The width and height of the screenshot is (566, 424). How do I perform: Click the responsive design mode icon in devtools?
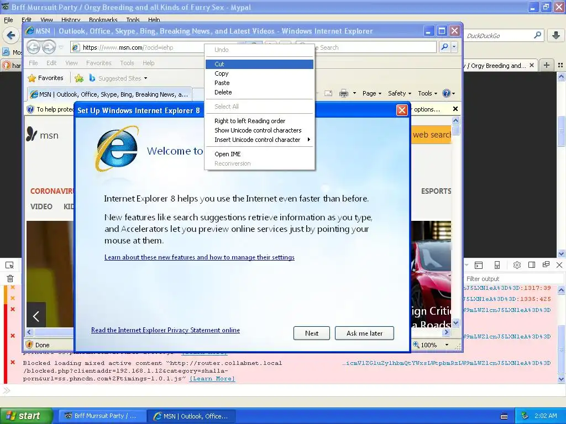coord(497,265)
